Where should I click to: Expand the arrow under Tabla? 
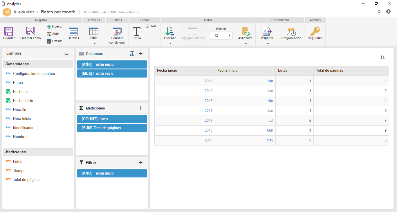(x=95, y=44)
